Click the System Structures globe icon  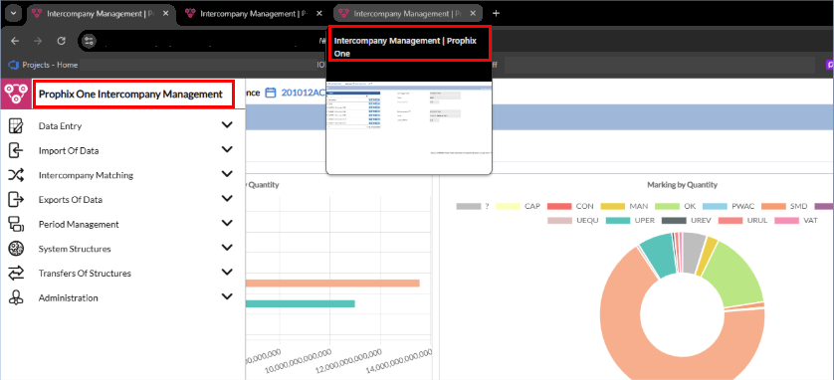click(x=16, y=249)
